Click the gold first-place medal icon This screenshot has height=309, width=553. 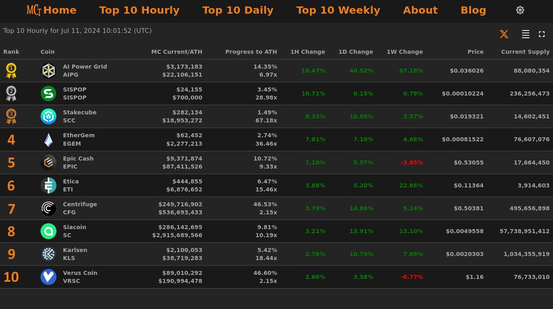tap(11, 71)
